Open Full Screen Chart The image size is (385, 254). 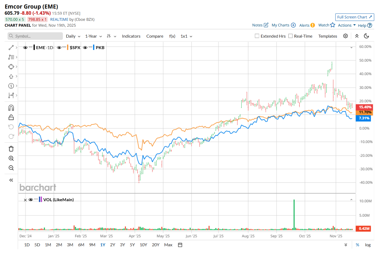point(354,17)
